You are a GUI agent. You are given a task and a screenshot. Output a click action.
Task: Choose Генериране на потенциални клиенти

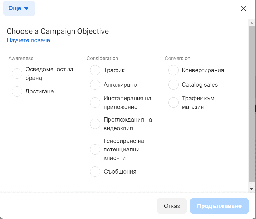(95, 149)
